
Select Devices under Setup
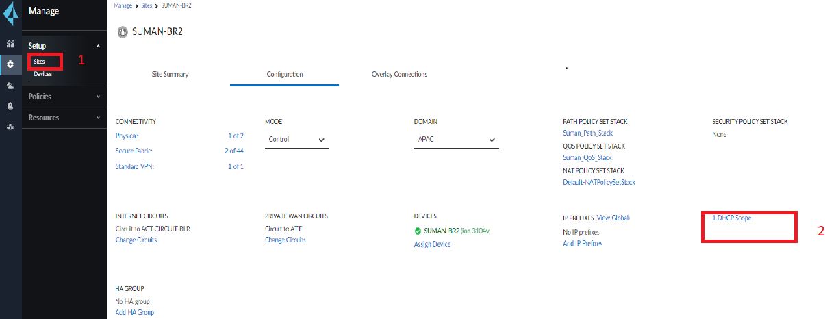42,74
